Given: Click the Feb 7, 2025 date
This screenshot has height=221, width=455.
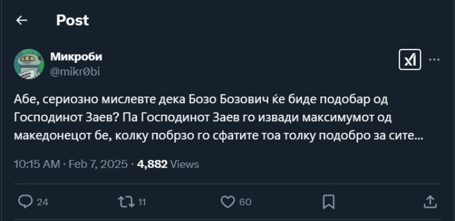Looking at the screenshot, I should pos(98,164).
